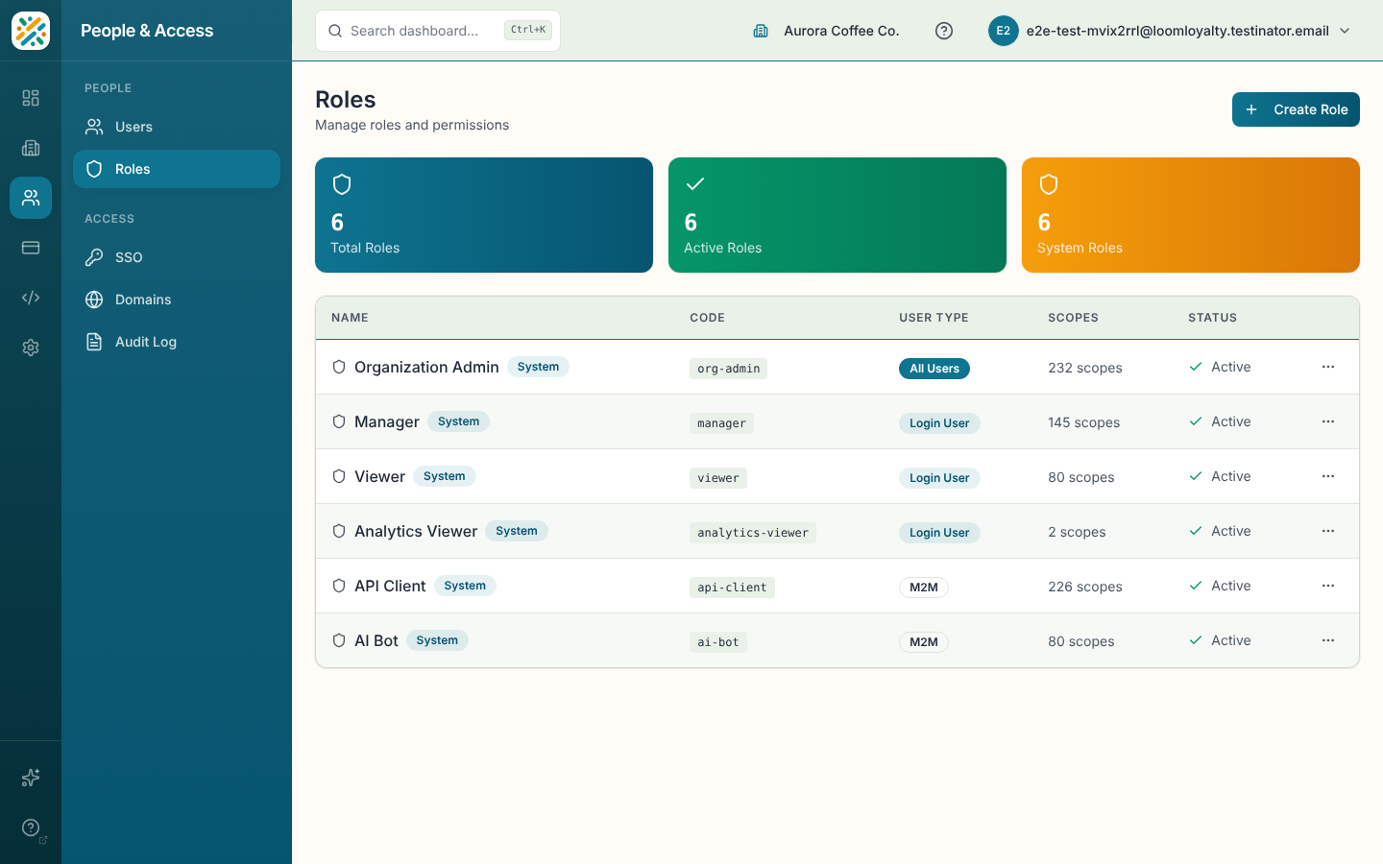
Task: Click the E2 user avatar
Action: pyautogui.click(x=1003, y=31)
